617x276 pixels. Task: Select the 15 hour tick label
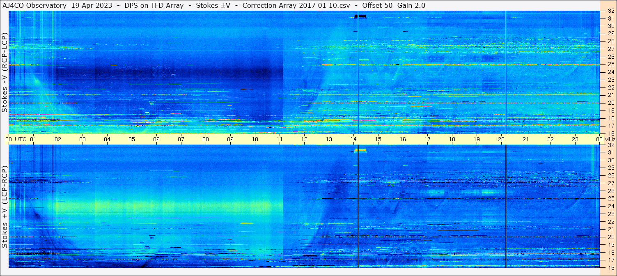coord(378,139)
